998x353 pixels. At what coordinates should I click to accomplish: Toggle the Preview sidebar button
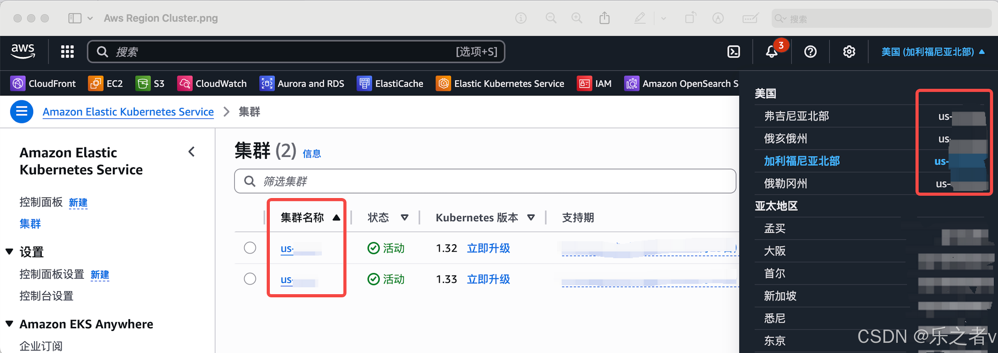[75, 18]
